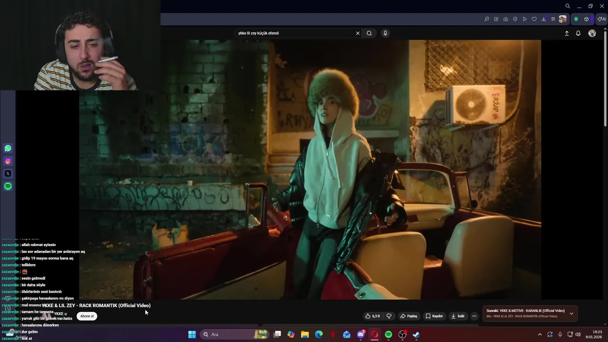Click the browser profile avatar in toolbar
The width and height of the screenshot is (608, 342).
point(563,19)
